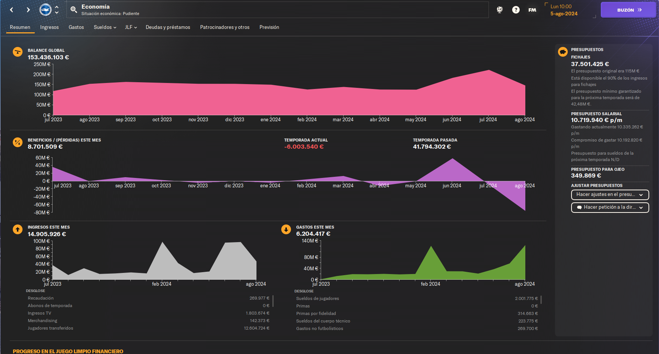This screenshot has width=659, height=354.
Task: Expand the Sueldos dropdown tab
Action: point(105,27)
